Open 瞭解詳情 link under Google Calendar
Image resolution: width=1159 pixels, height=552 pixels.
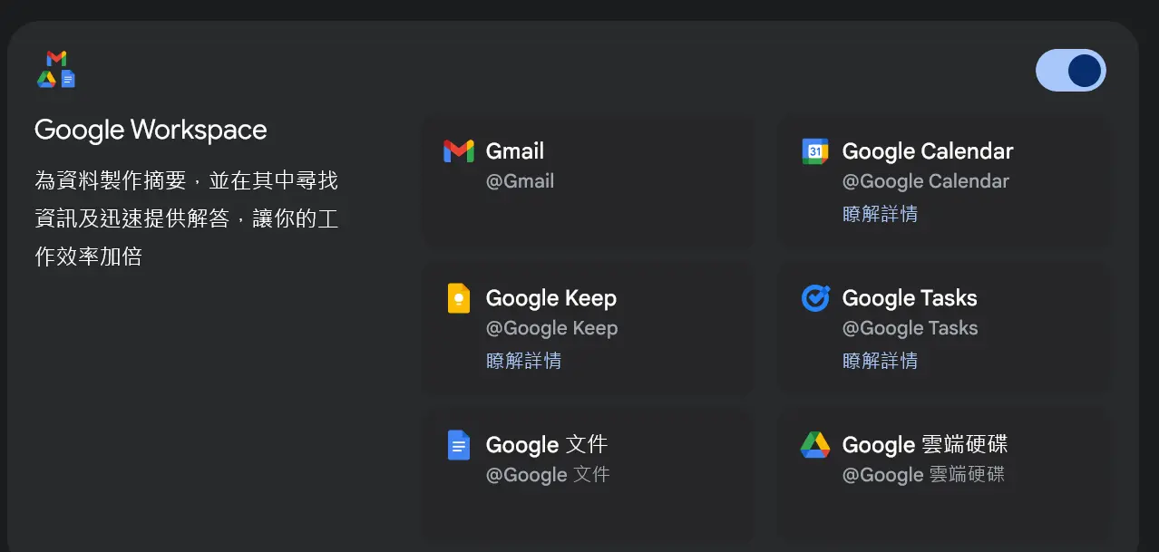[x=880, y=214]
